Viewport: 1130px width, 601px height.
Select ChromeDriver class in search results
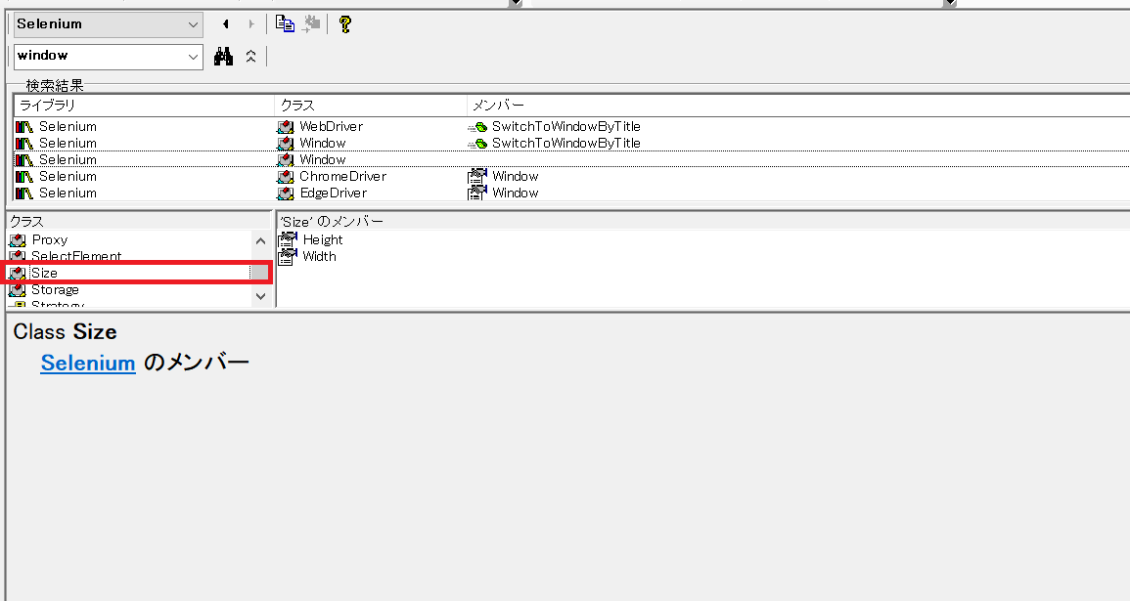(x=342, y=176)
